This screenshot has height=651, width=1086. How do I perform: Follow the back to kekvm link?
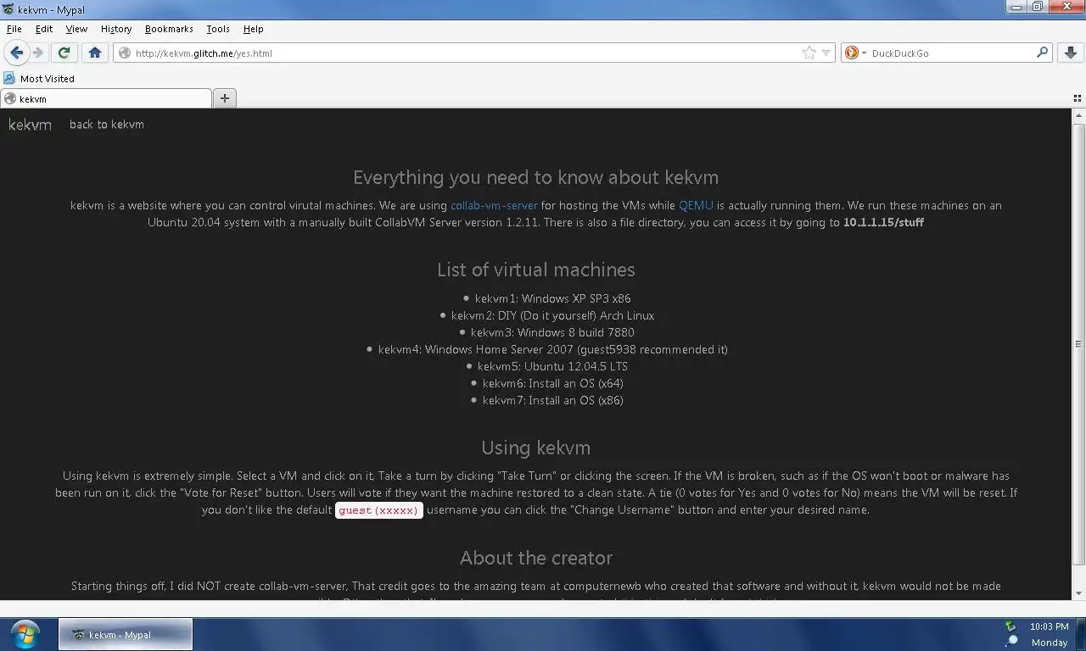click(x=107, y=125)
